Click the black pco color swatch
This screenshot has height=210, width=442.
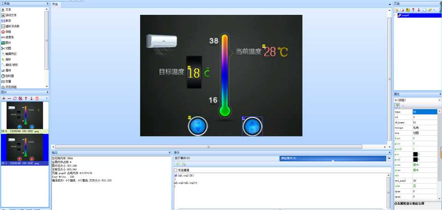click(x=415, y=154)
